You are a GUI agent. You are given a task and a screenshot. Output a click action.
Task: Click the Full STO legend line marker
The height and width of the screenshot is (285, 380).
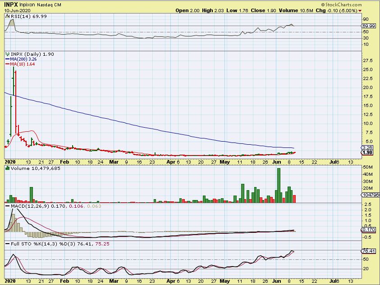tap(6, 244)
